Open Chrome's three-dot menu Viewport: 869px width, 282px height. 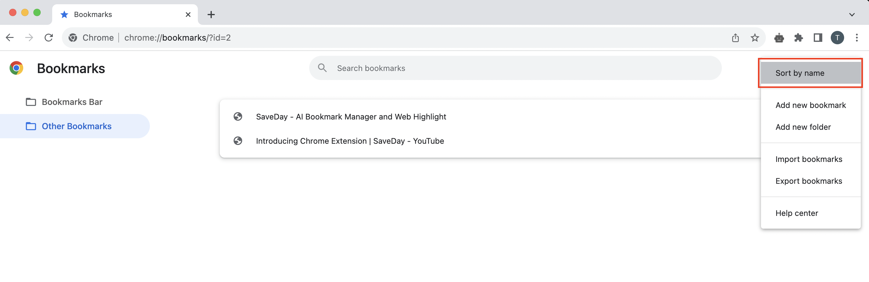(x=857, y=37)
